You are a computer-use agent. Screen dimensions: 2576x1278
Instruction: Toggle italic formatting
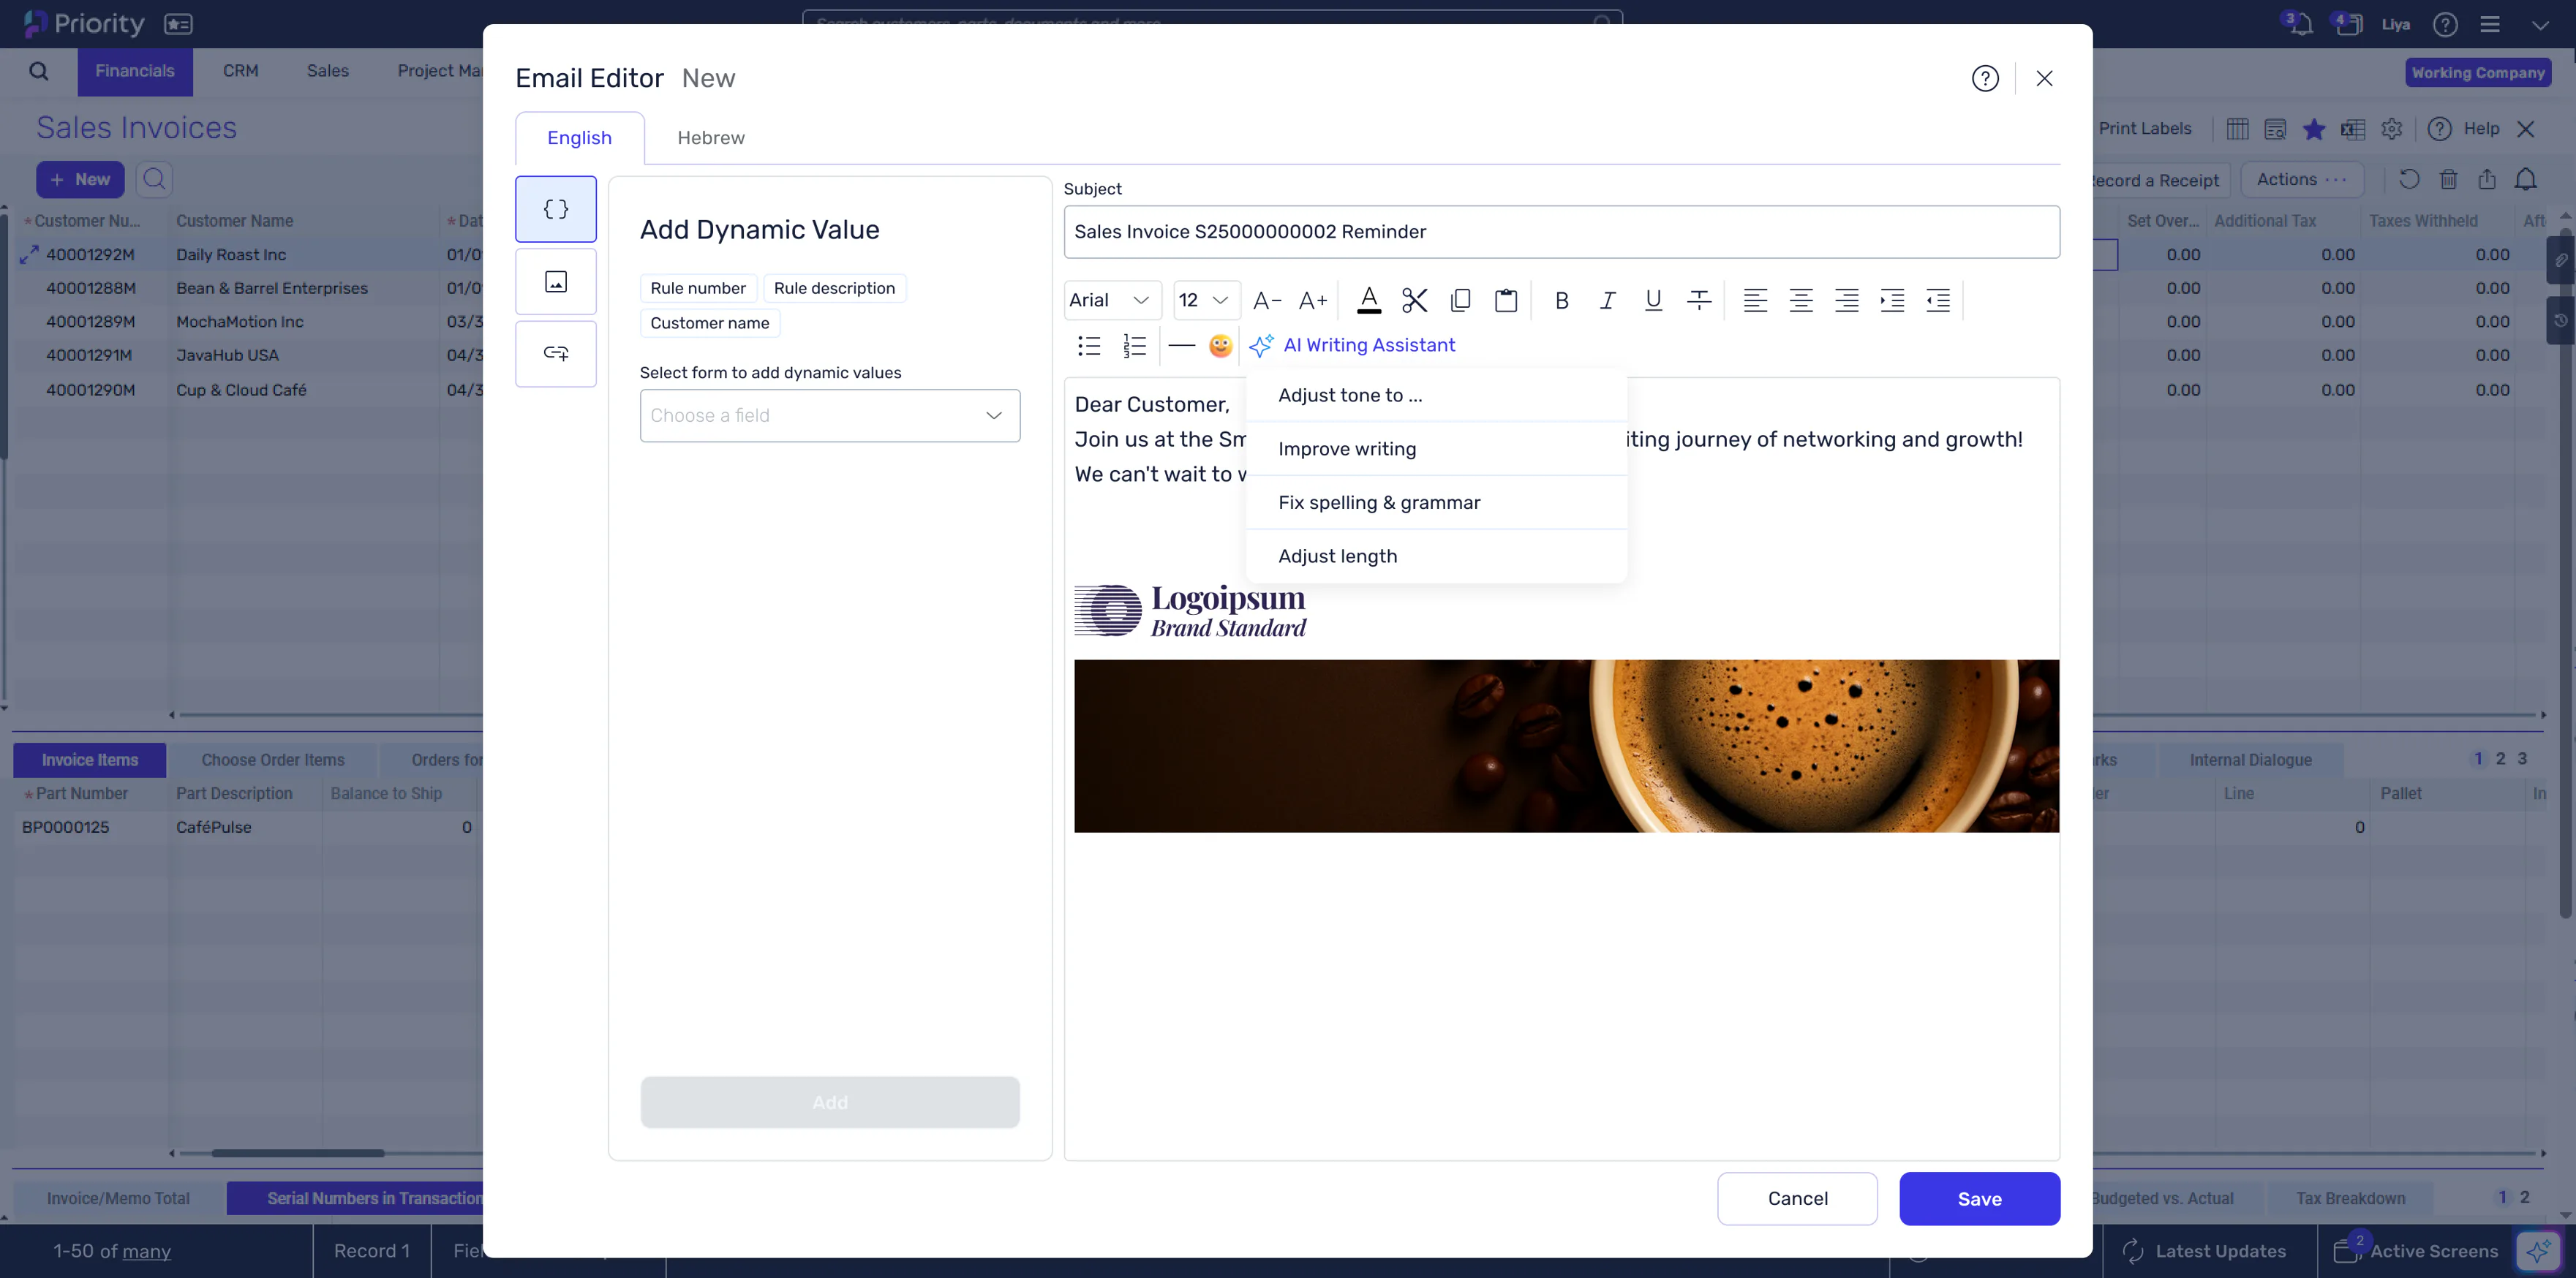[x=1607, y=300]
